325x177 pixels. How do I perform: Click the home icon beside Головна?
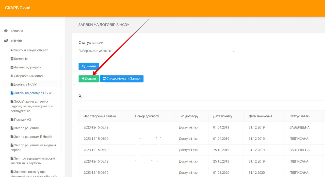click(x=6, y=31)
